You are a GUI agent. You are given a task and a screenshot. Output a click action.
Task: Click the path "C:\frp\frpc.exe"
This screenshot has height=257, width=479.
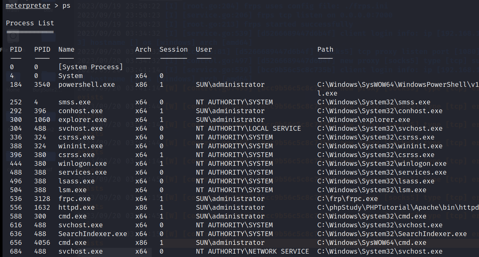(348, 199)
